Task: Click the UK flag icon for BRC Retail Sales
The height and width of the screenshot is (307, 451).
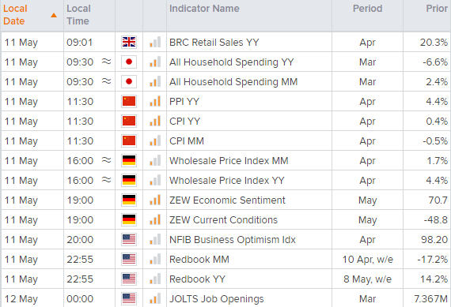Action: click(129, 42)
